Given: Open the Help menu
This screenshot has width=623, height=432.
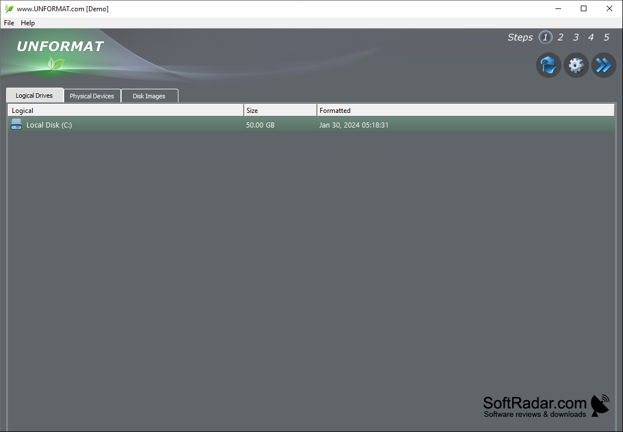Looking at the screenshot, I should (x=28, y=23).
